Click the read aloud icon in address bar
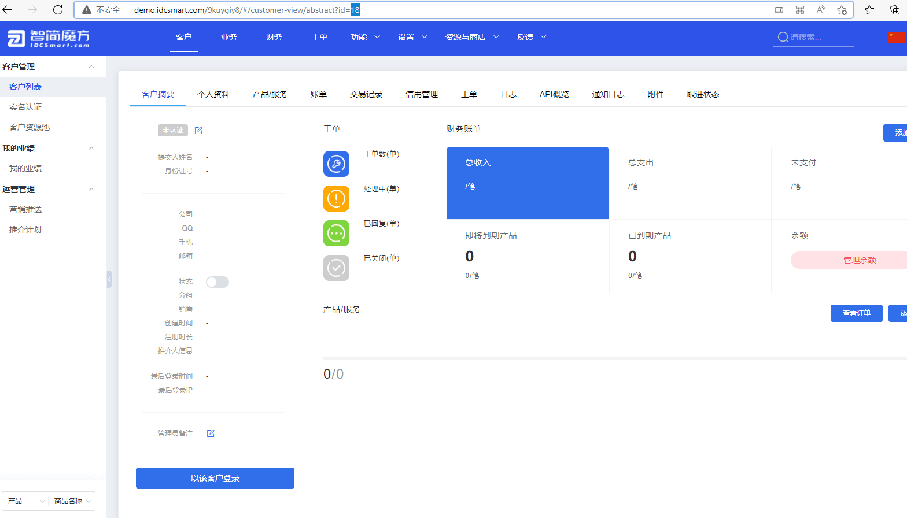 click(x=821, y=10)
